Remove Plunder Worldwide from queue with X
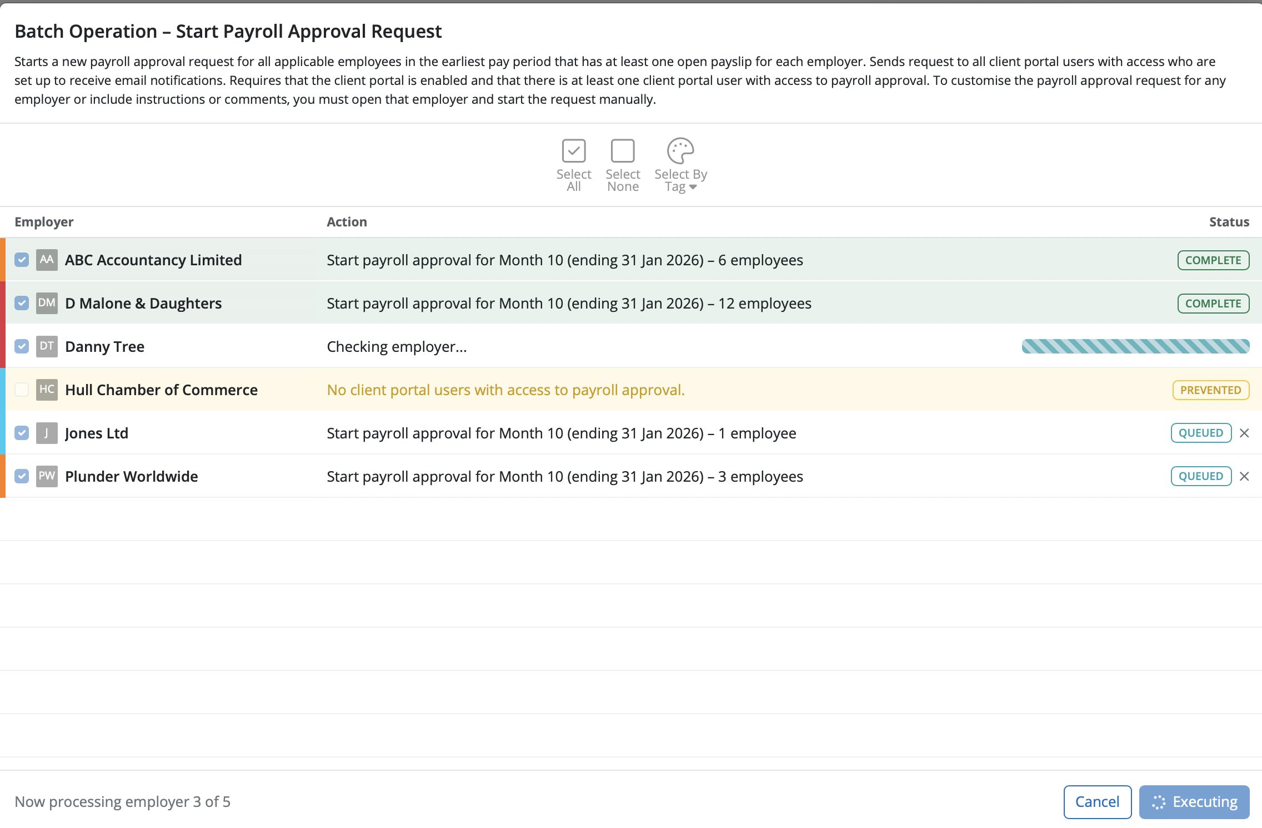The width and height of the screenshot is (1262, 828). point(1244,476)
